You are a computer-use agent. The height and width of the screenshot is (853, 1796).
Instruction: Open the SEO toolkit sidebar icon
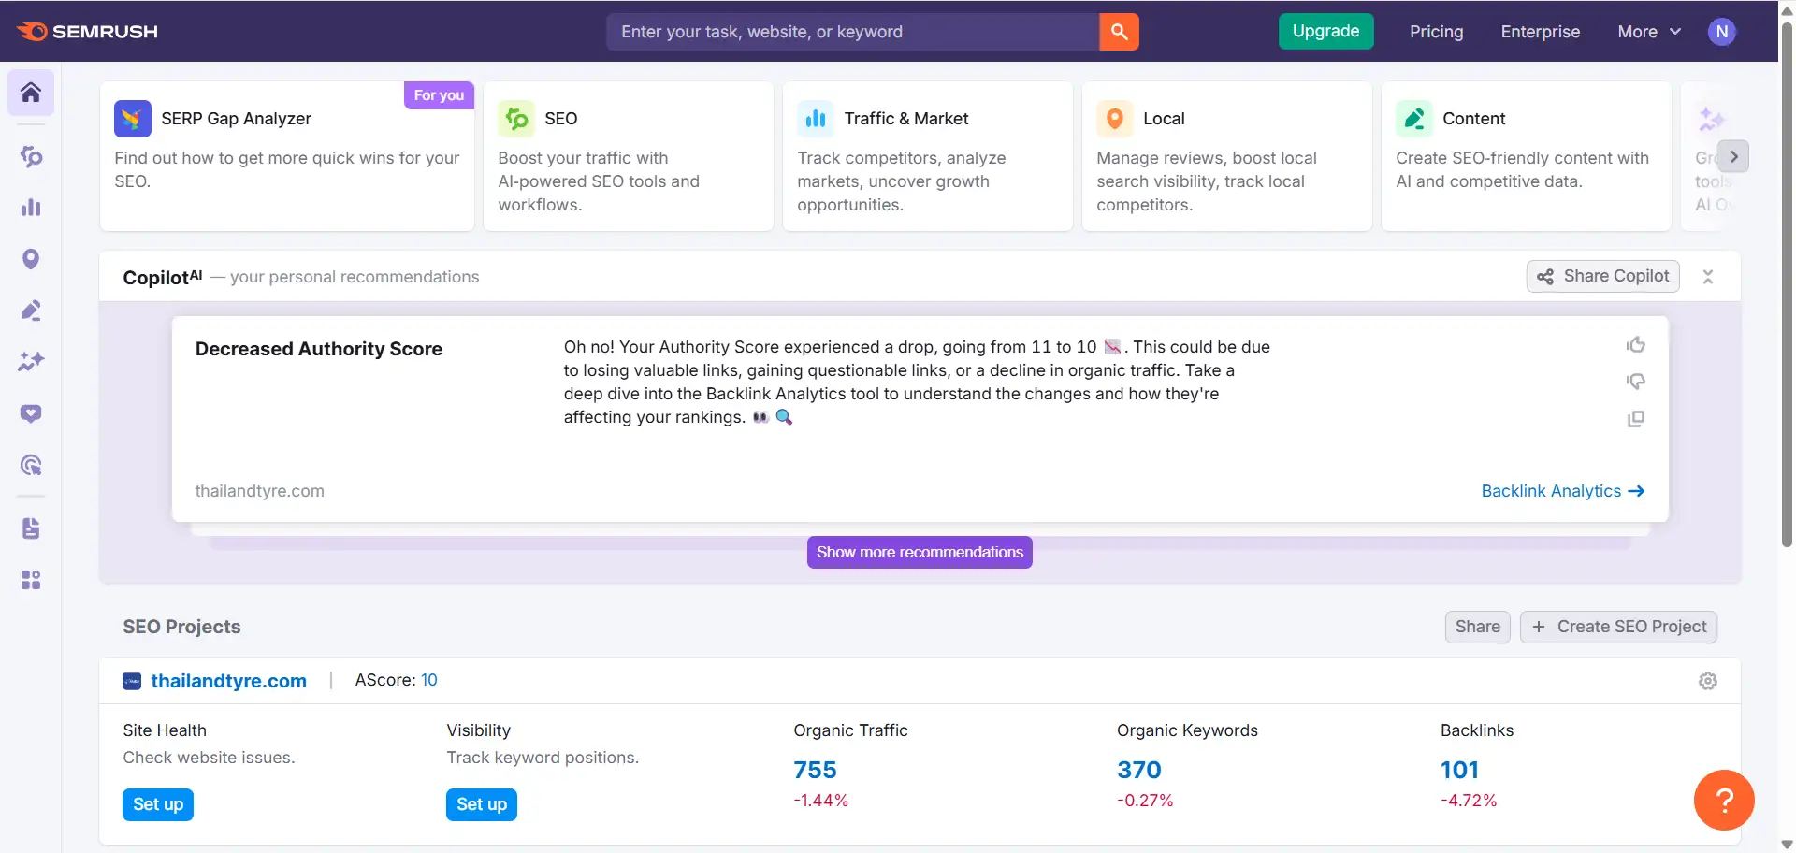pyautogui.click(x=31, y=156)
